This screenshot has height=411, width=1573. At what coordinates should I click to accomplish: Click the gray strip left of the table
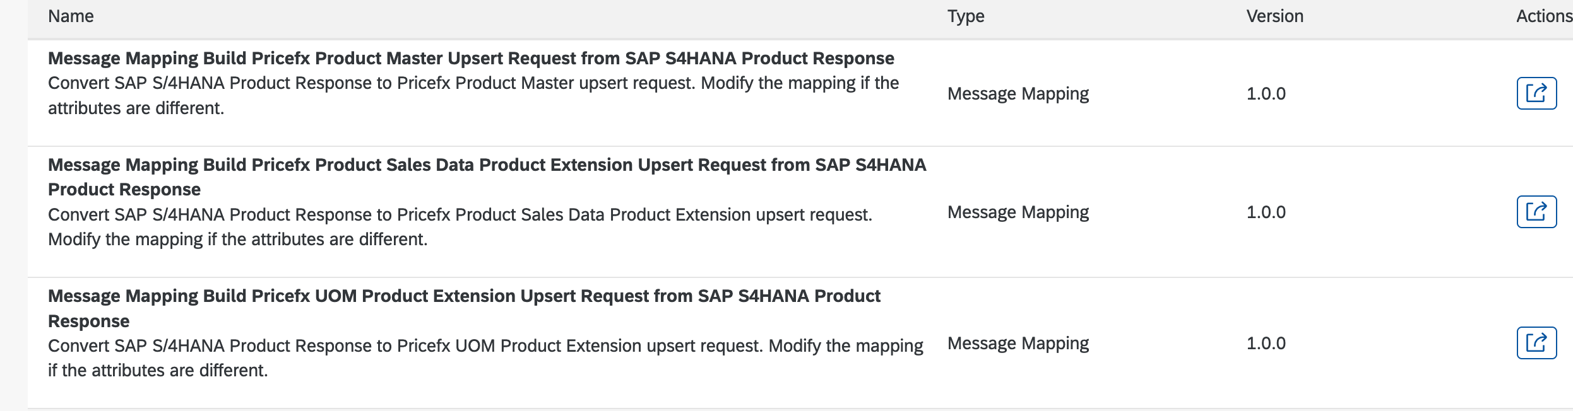[13, 208]
